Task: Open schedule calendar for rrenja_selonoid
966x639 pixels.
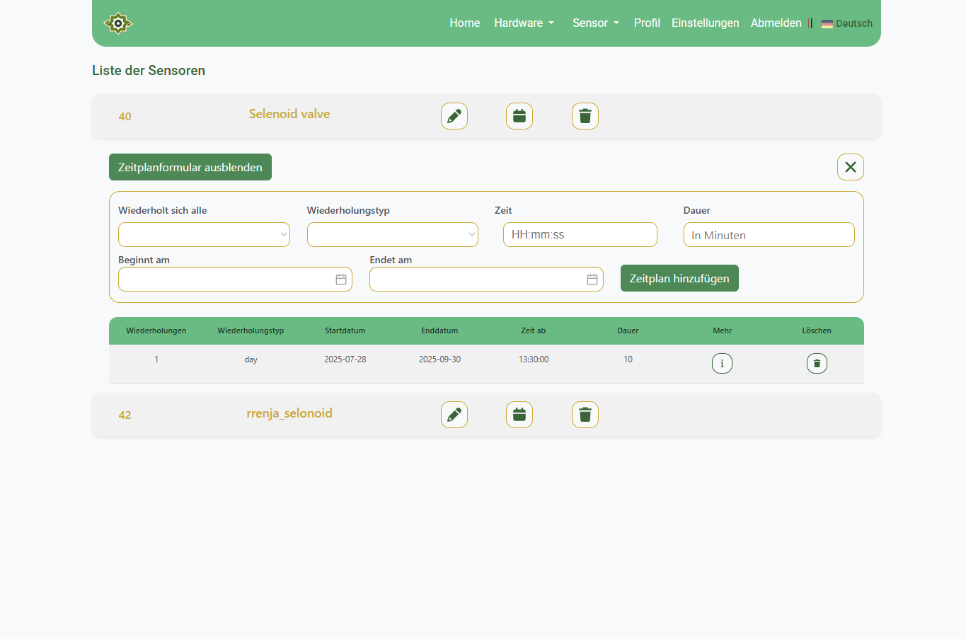Action: tap(519, 415)
